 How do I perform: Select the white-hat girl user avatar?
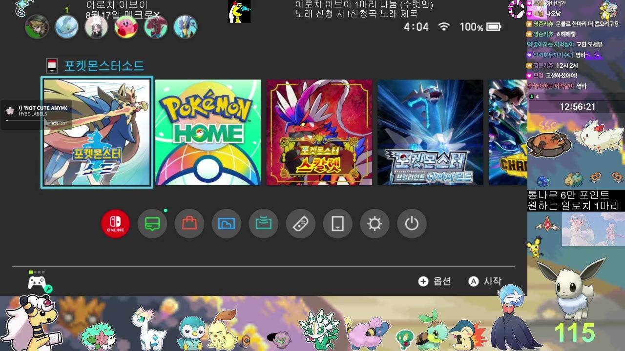(97, 27)
